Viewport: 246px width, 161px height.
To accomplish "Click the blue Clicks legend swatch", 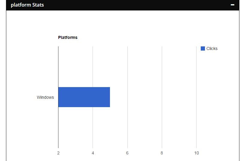I will [203, 48].
